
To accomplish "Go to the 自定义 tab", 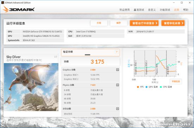I will click(x=152, y=10).
